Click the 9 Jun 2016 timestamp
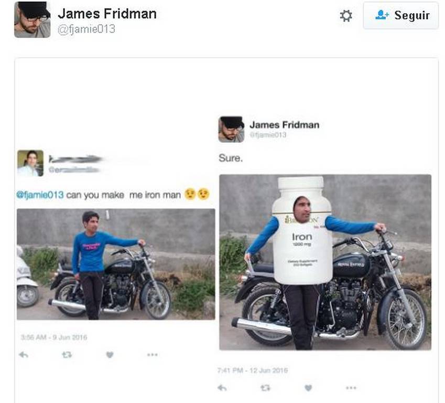The image size is (445, 403). click(54, 337)
